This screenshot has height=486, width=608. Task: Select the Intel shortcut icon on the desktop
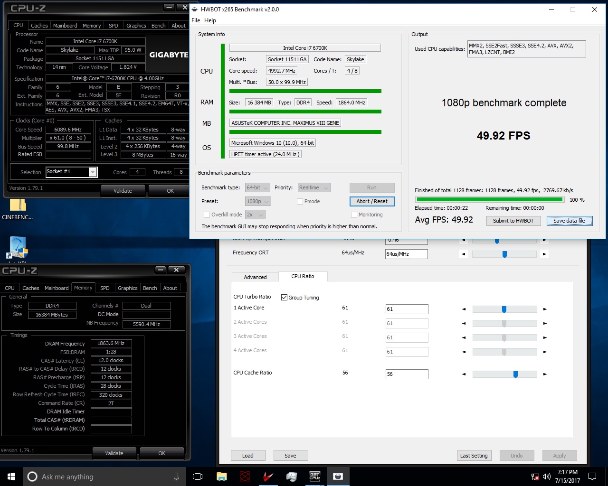point(18,249)
